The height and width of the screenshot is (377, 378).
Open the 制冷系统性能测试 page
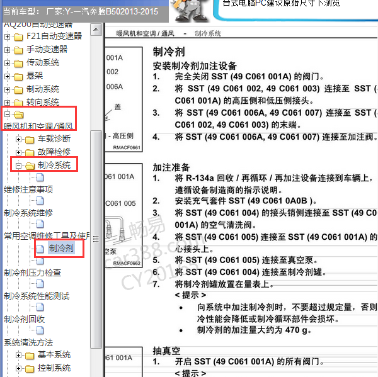[x=37, y=296]
